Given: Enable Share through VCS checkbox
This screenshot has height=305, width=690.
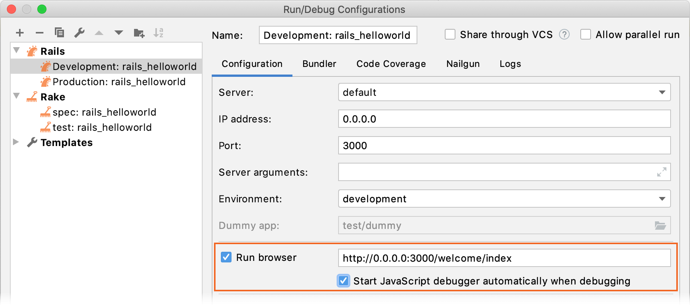Looking at the screenshot, I should click(x=450, y=35).
